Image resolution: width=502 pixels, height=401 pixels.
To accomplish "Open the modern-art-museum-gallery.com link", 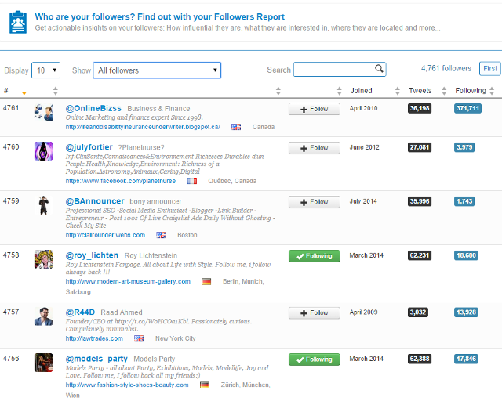I will pyautogui.click(x=128, y=281).
